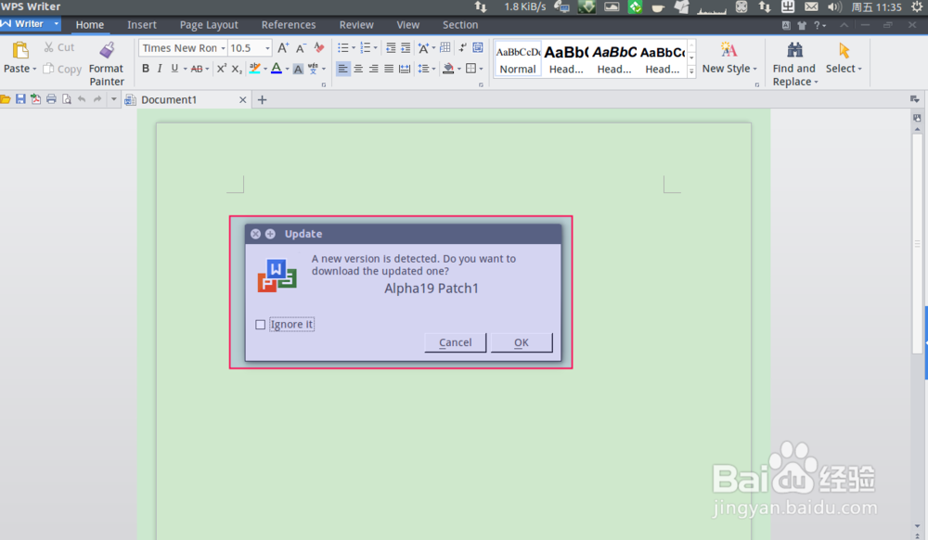Screen dimensions: 928x540
Task: Apply the blue font color
Action: click(x=276, y=69)
